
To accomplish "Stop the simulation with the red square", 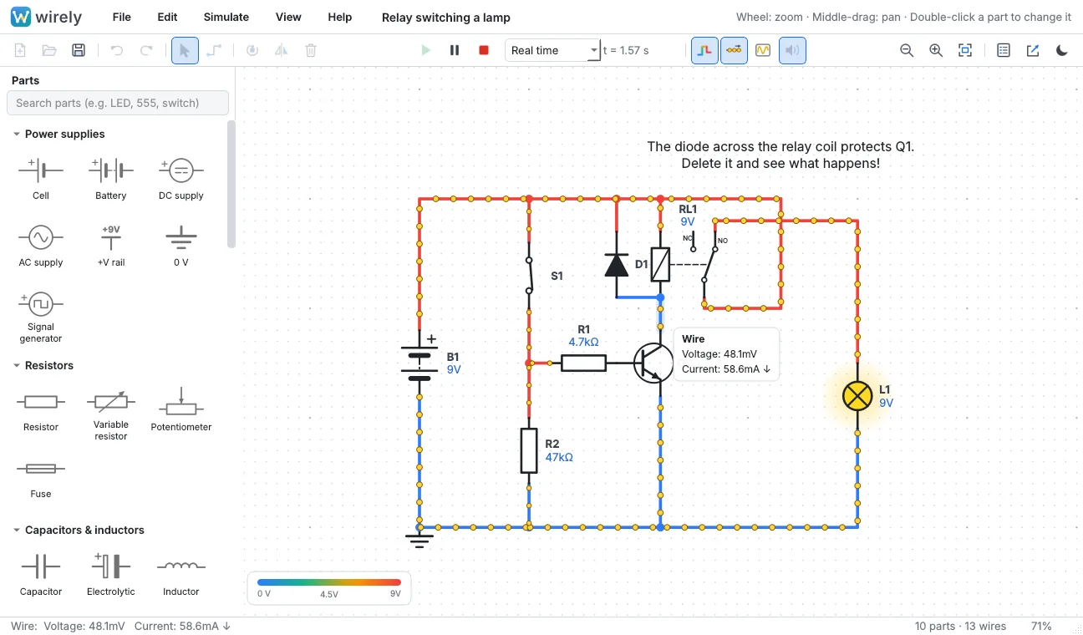I will pyautogui.click(x=483, y=50).
